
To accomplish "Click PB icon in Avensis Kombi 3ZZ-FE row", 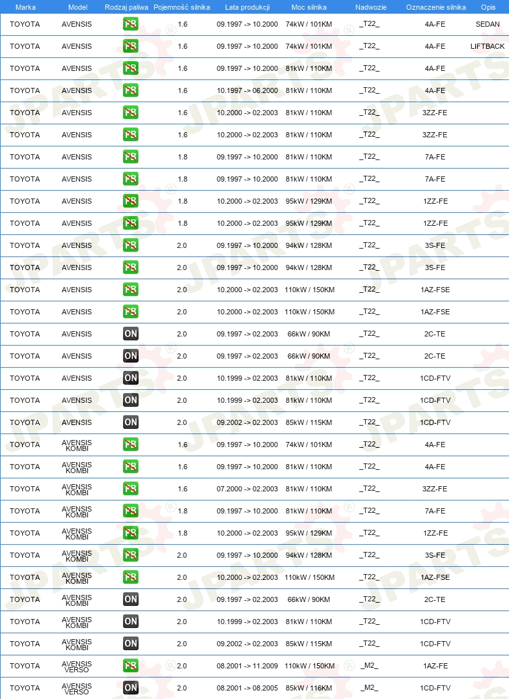I will click(x=131, y=489).
